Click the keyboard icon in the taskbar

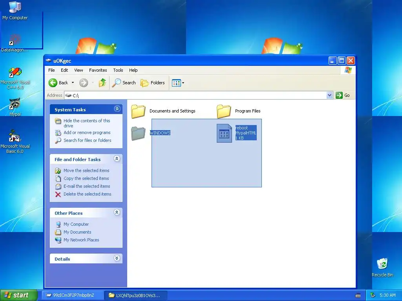point(358,296)
